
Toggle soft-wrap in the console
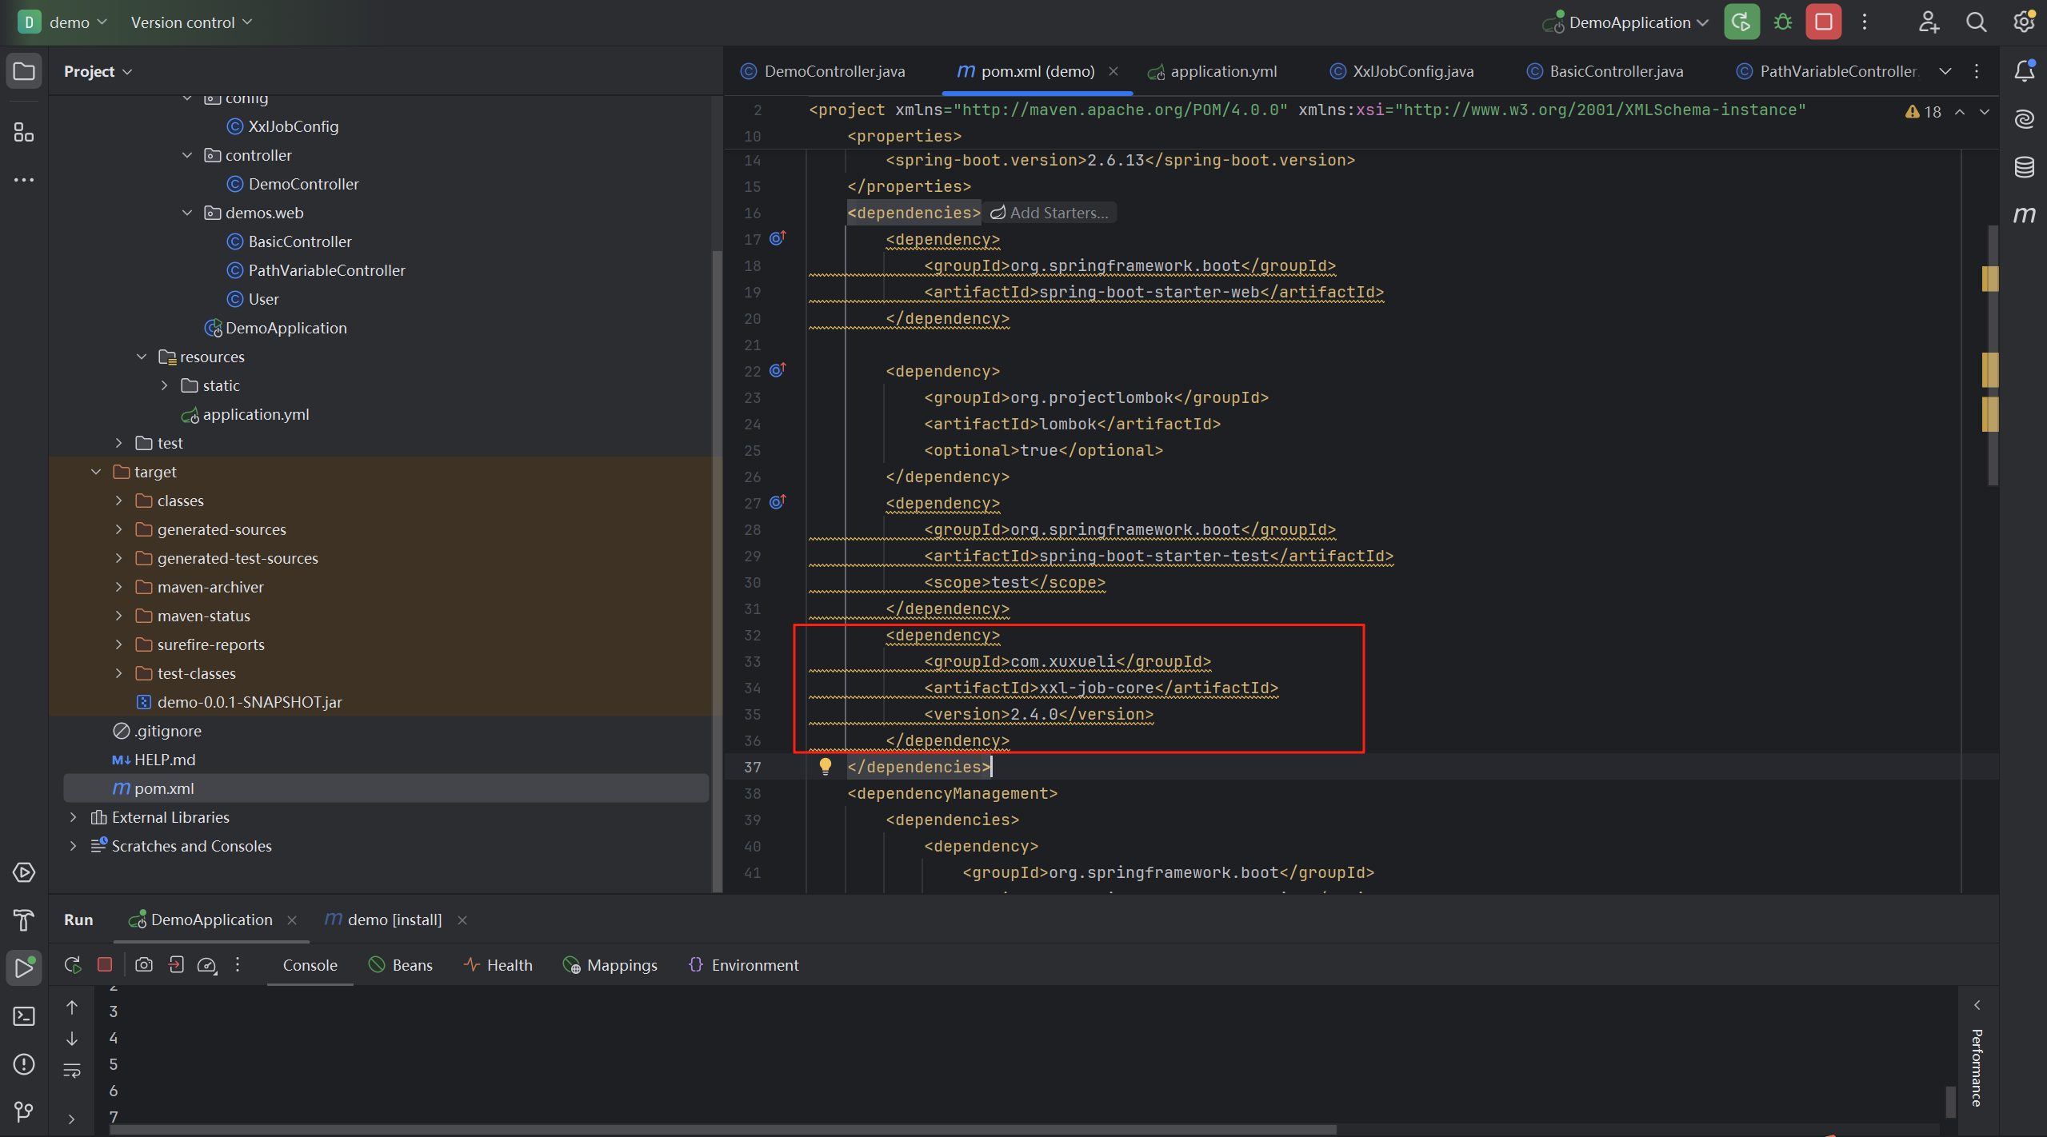pyautogui.click(x=72, y=1071)
